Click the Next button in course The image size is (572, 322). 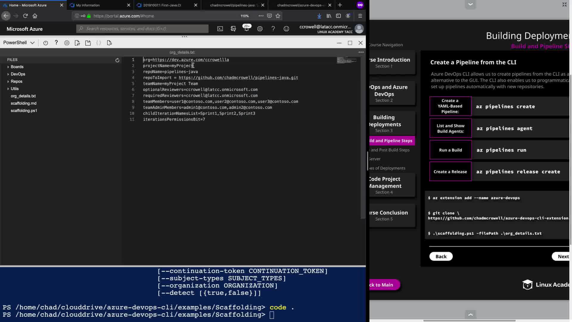562,256
